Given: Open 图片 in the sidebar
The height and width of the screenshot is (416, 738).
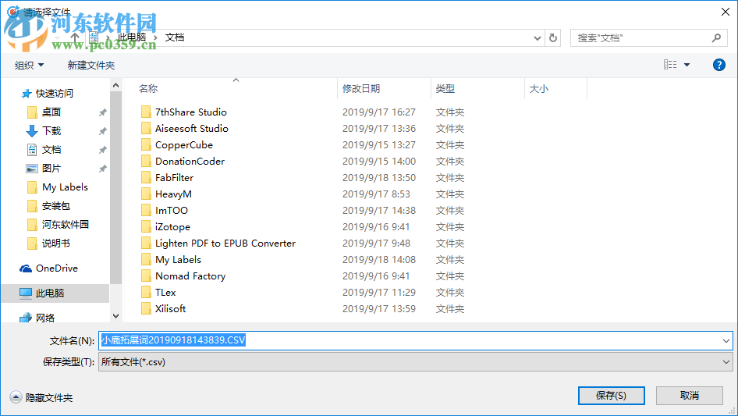Looking at the screenshot, I should (x=51, y=168).
